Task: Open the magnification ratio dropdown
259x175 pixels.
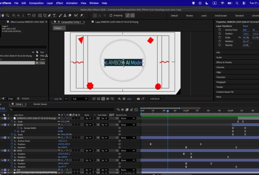Action: tap(66, 99)
